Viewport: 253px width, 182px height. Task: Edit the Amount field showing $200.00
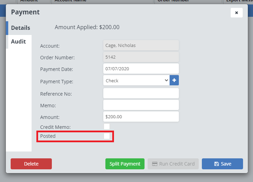pyautogui.click(x=141, y=117)
